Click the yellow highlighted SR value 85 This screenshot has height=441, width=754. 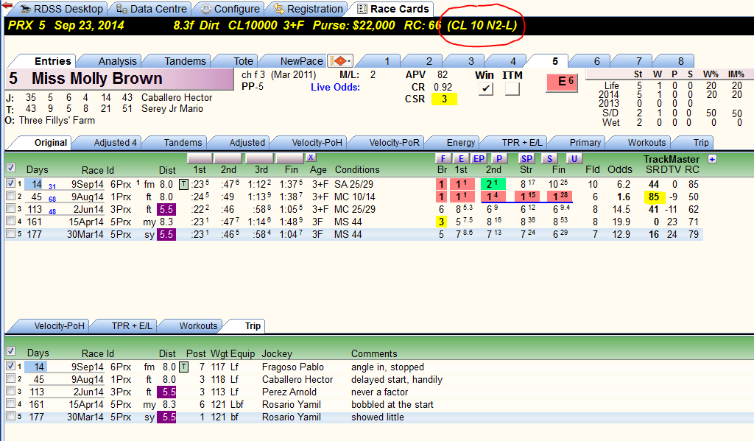click(654, 197)
